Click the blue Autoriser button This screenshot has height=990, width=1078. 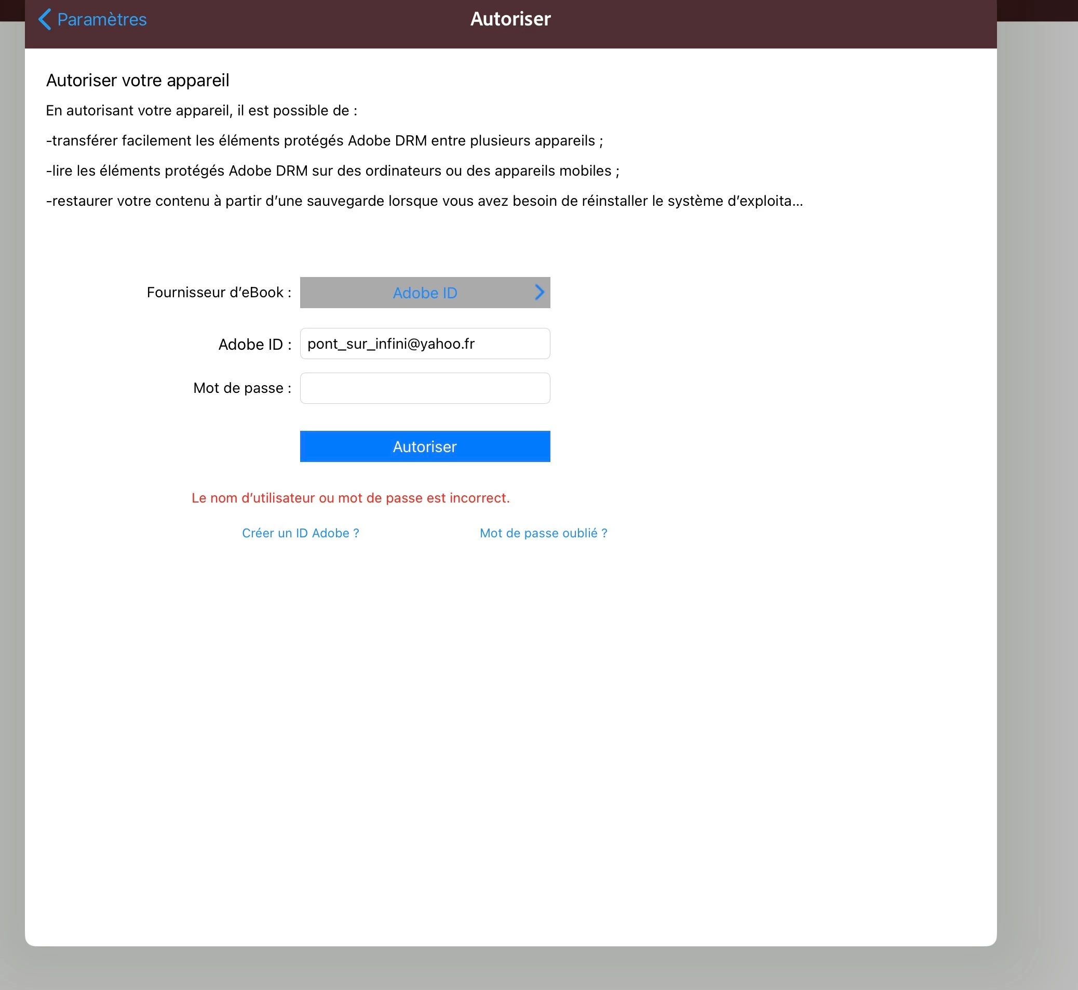pos(425,446)
